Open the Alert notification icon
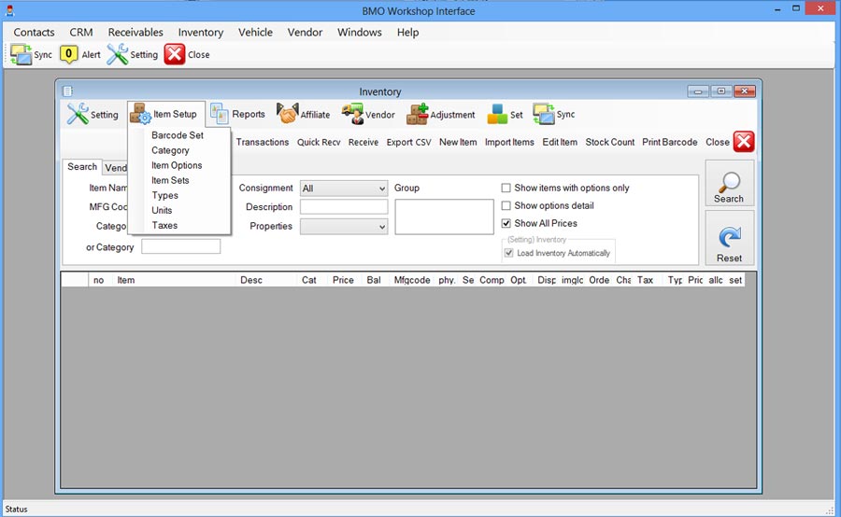 (68, 54)
